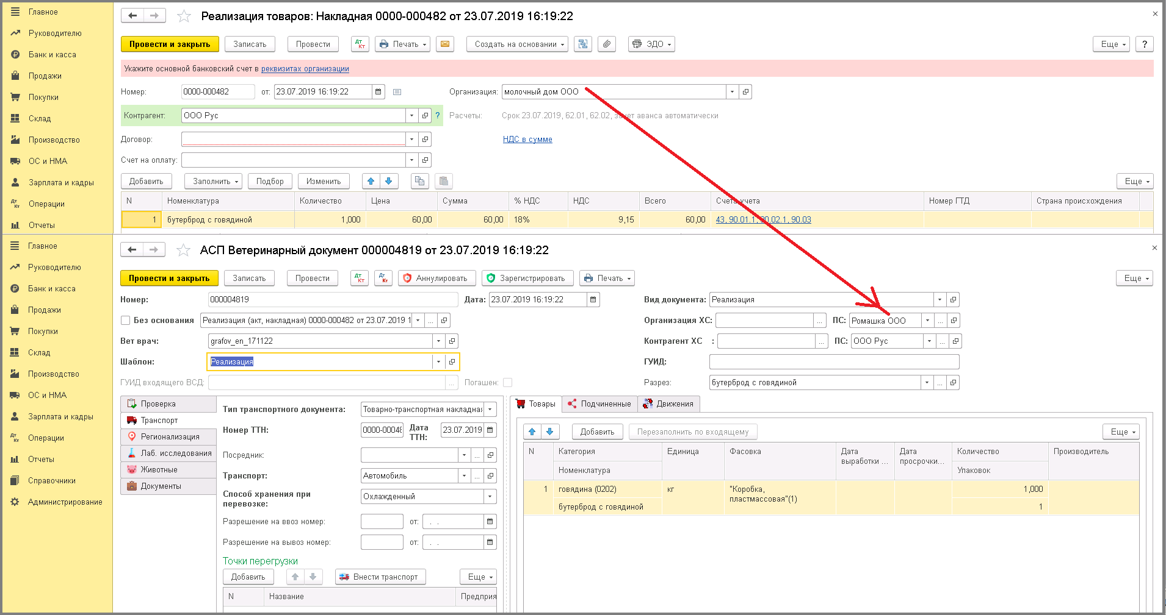Viewport: 1166px width, 615px height.
Task: Move the Товары row down with the blue arrow
Action: (550, 432)
